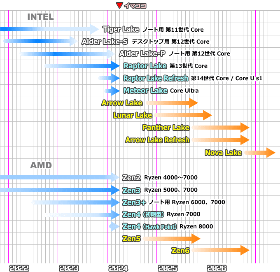Screen dimensions: 280x272
Task: Click the AMD section heading
Action: click(41, 165)
